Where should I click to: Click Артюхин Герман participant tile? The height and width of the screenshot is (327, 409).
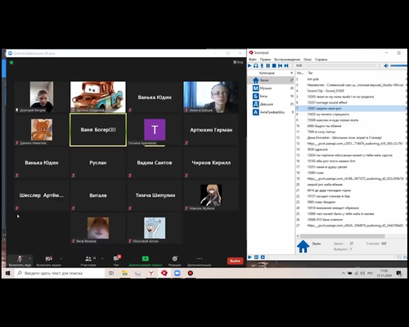tap(211, 130)
